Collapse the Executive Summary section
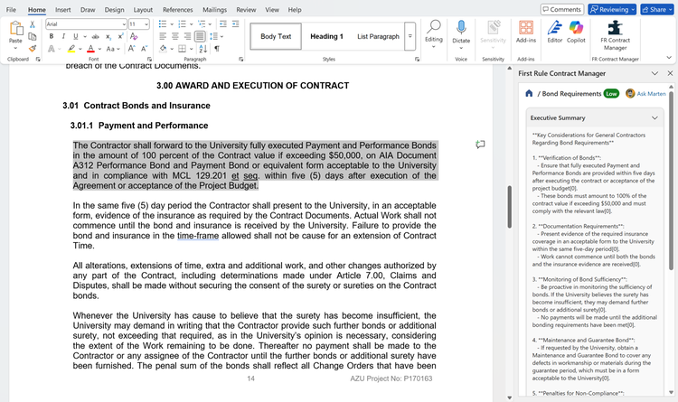 (x=654, y=118)
